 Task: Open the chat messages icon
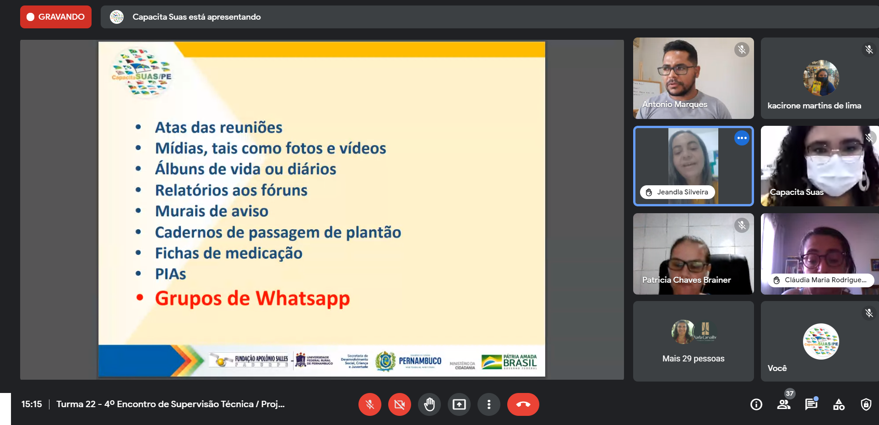pos(811,404)
